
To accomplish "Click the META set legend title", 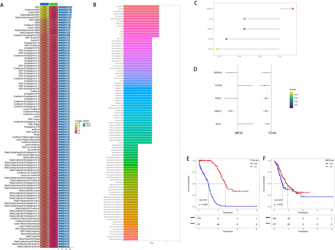I will tap(330, 160).
